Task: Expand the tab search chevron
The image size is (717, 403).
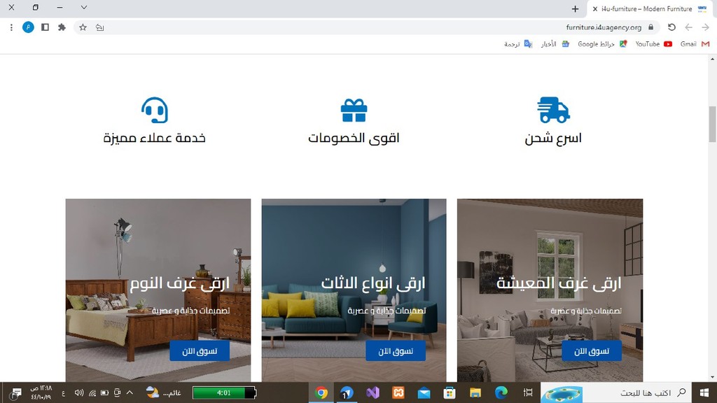Action: (84, 7)
